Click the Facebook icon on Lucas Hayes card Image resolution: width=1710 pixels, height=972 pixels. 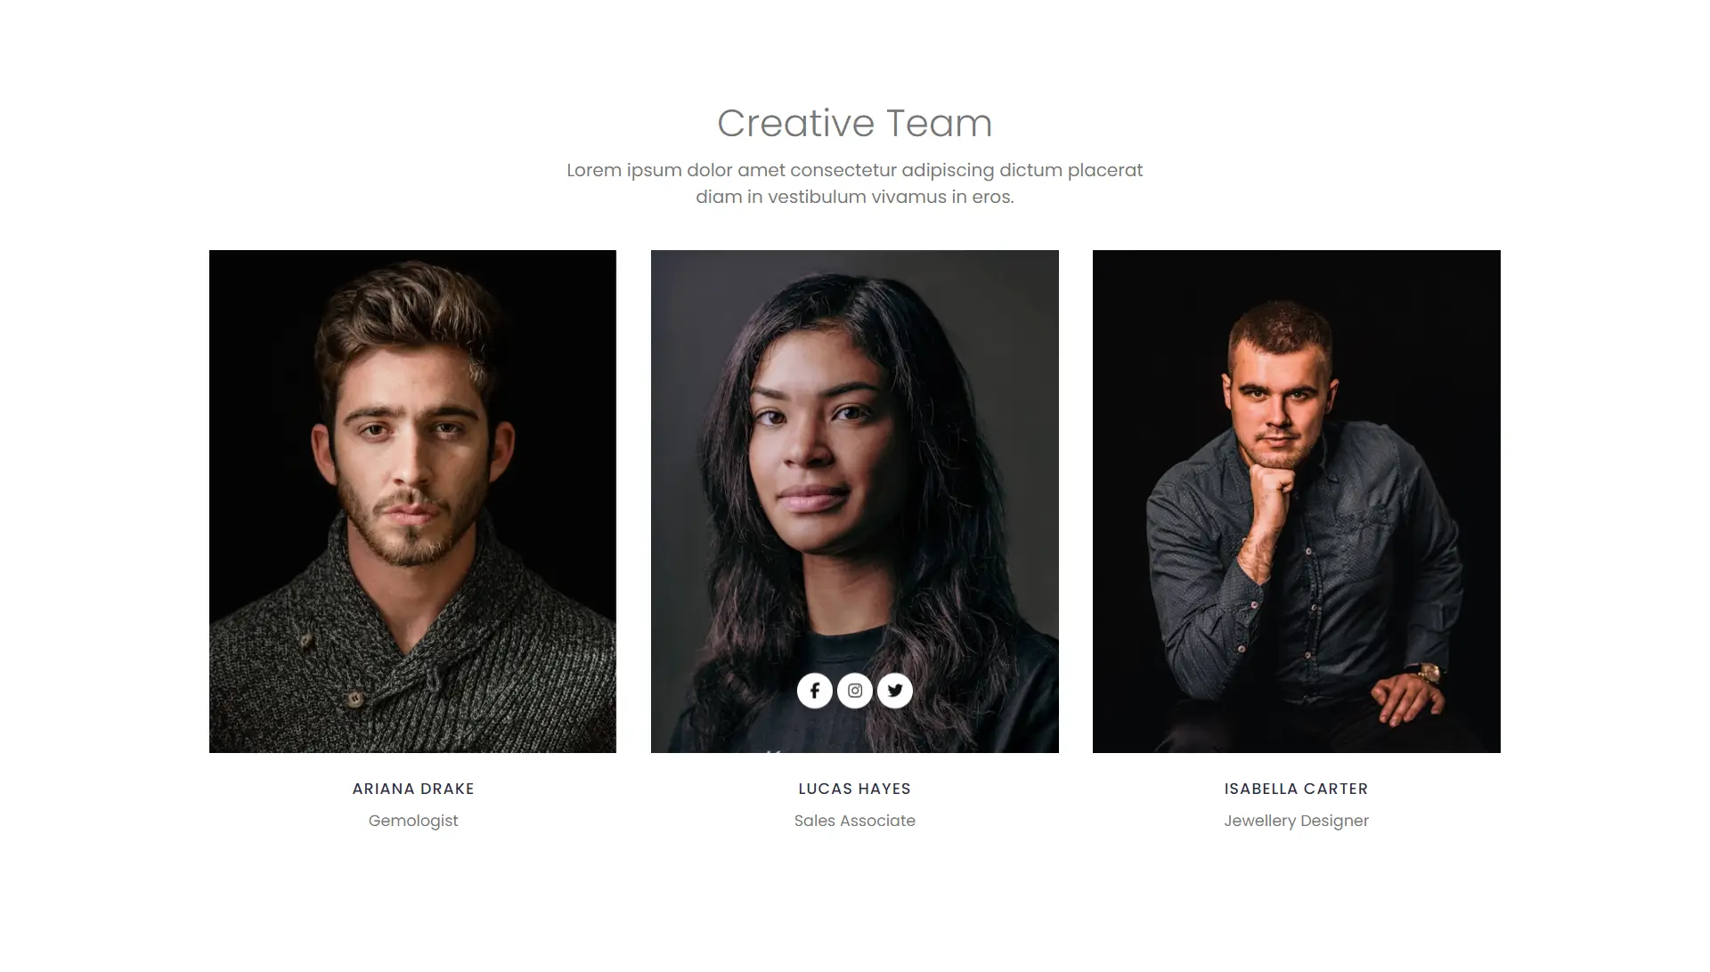click(814, 690)
